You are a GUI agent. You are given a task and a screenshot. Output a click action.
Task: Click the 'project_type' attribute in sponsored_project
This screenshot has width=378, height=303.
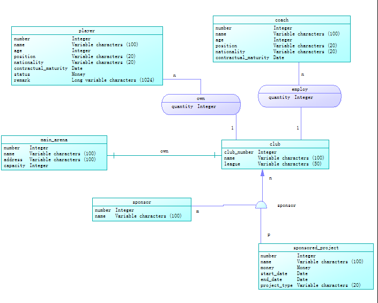tap(277, 286)
